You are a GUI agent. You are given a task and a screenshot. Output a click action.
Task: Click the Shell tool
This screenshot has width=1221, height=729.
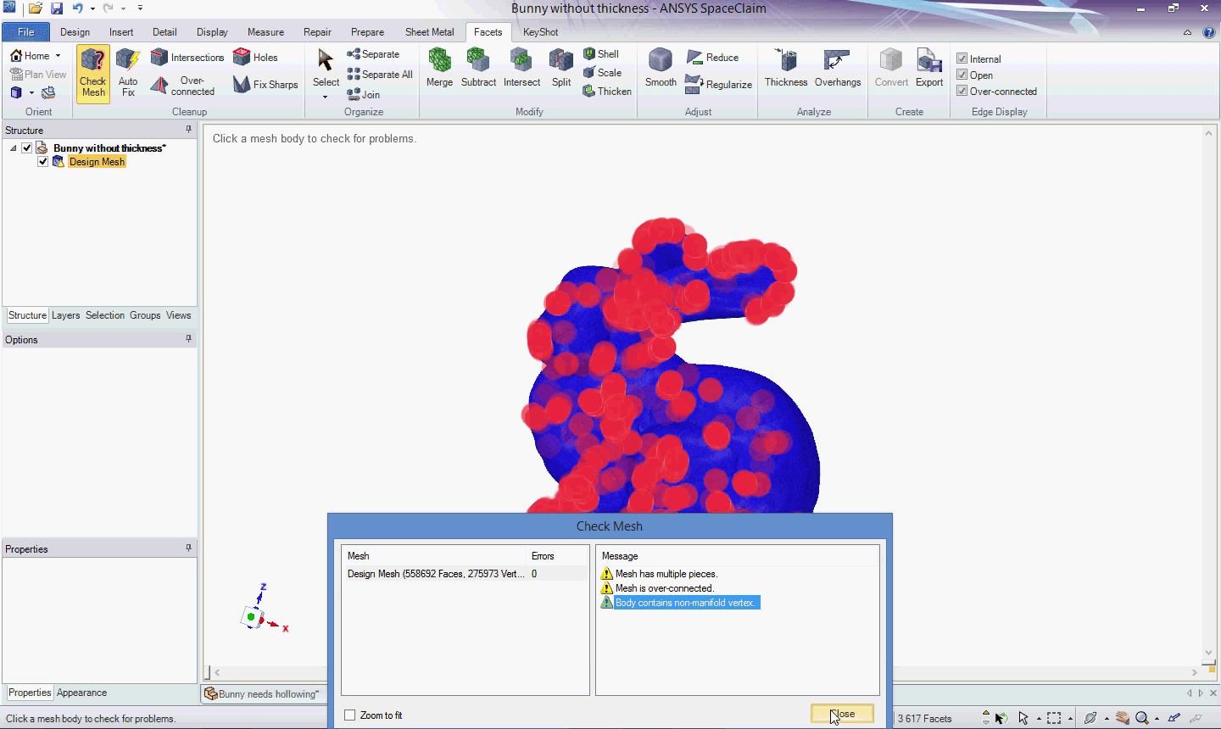tap(601, 54)
